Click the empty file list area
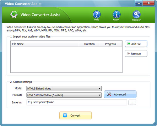The height and width of the screenshot is (126, 157). tap(66, 60)
